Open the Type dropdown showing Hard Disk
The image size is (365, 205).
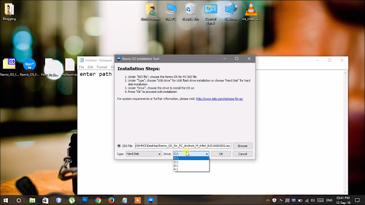144,154
